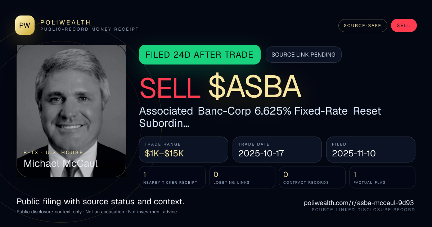The height and width of the screenshot is (227, 432).
Task: Open the Trade Range $1K–$15K card
Action: 184,150
